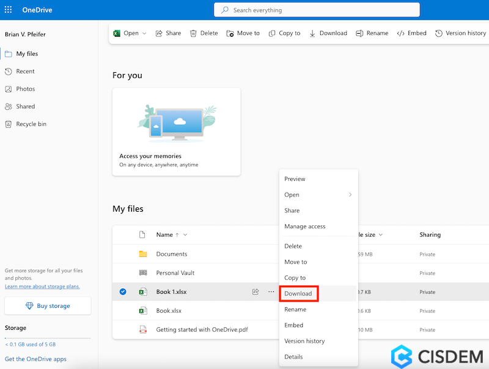Select Move to in the toolbar
This screenshot has height=369, width=489.
[x=243, y=33]
